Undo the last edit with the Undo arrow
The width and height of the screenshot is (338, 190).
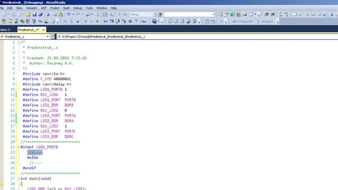point(69,14)
